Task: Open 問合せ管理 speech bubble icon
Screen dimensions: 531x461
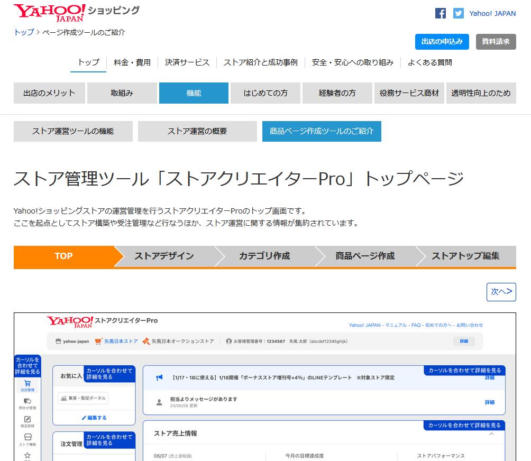Action: point(28,401)
